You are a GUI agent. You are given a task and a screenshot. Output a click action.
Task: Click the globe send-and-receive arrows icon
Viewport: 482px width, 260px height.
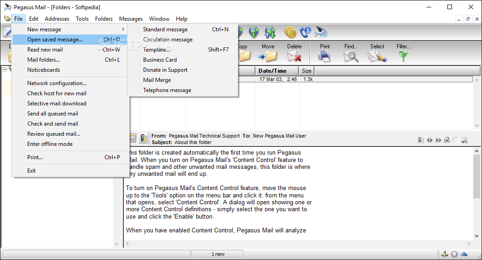(270, 32)
